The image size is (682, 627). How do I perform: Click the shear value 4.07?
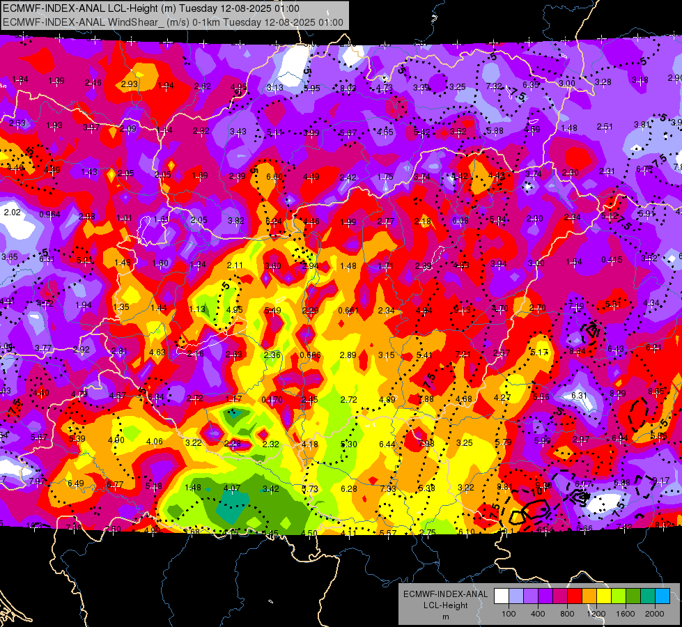[231, 488]
